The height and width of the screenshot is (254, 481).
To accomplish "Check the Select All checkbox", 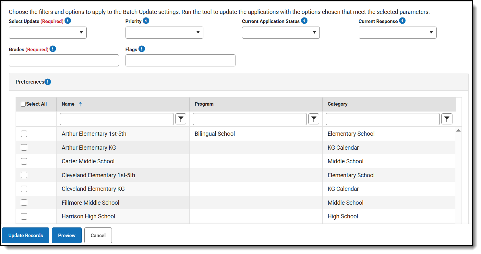I will tap(23, 104).
